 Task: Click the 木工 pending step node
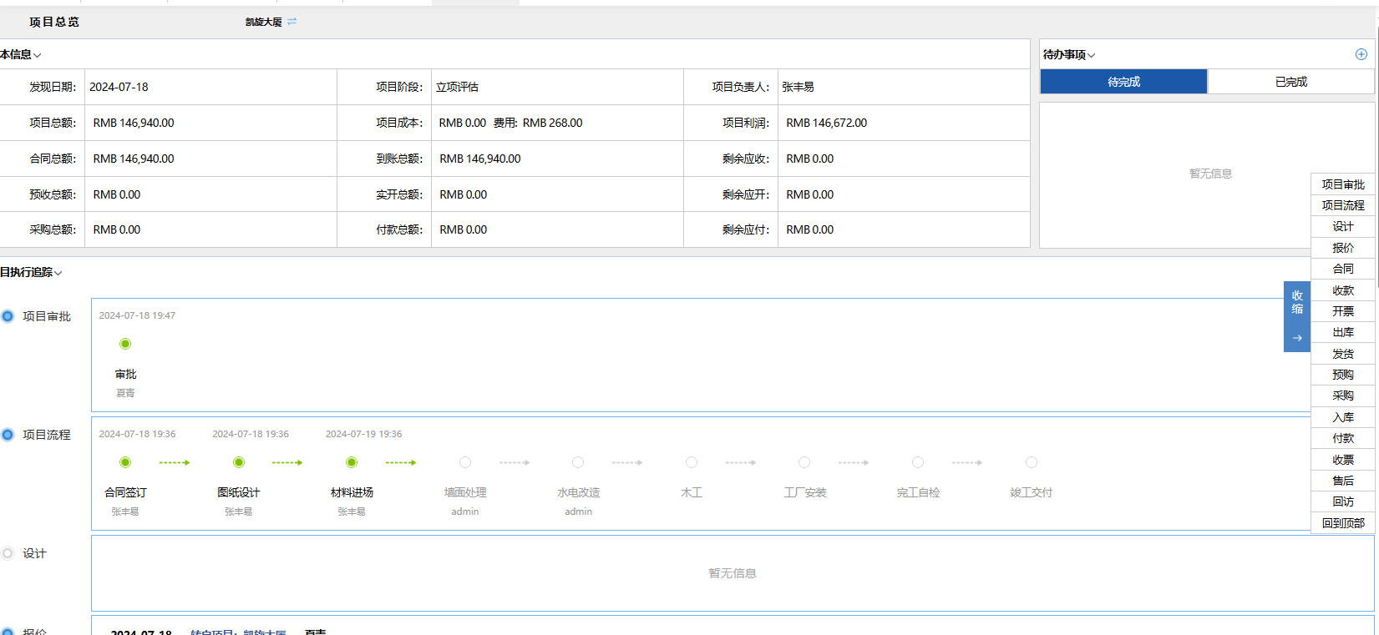[692, 462]
